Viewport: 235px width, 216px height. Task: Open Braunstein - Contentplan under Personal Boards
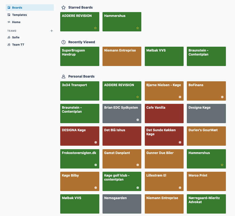80,114
